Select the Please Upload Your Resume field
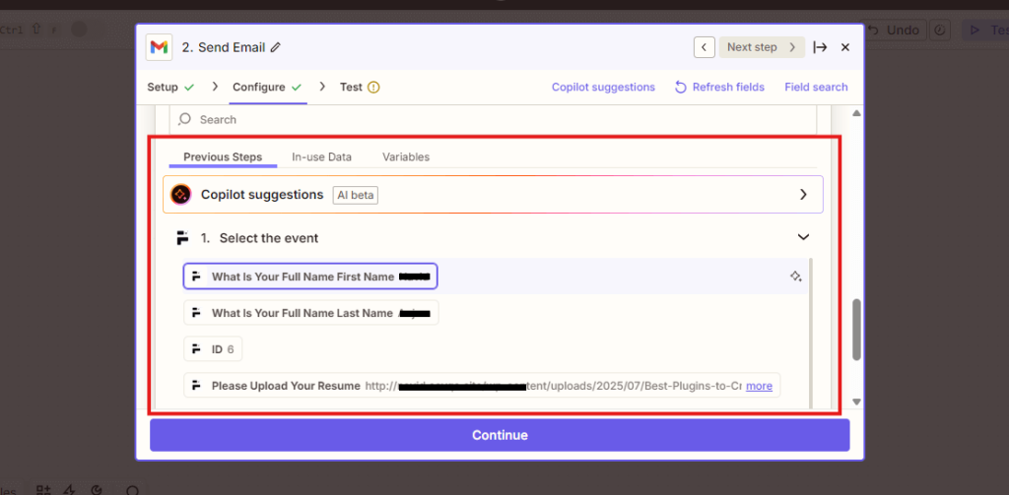The image size is (1009, 495). pyautogui.click(x=481, y=386)
